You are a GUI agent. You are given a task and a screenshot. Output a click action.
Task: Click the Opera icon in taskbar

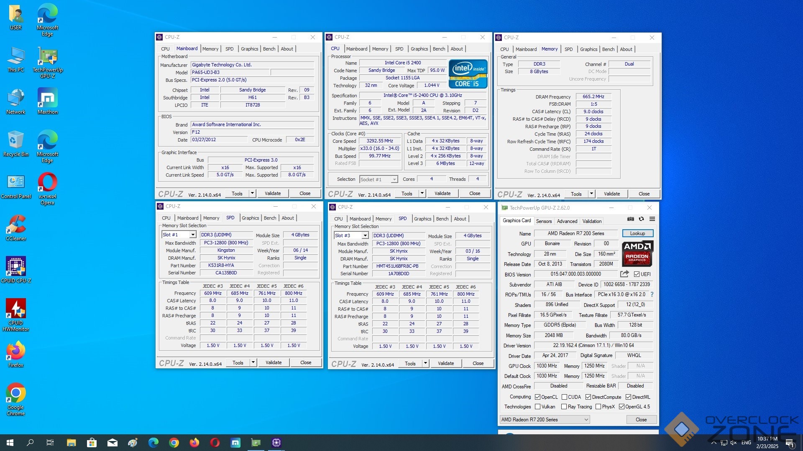coord(215,443)
